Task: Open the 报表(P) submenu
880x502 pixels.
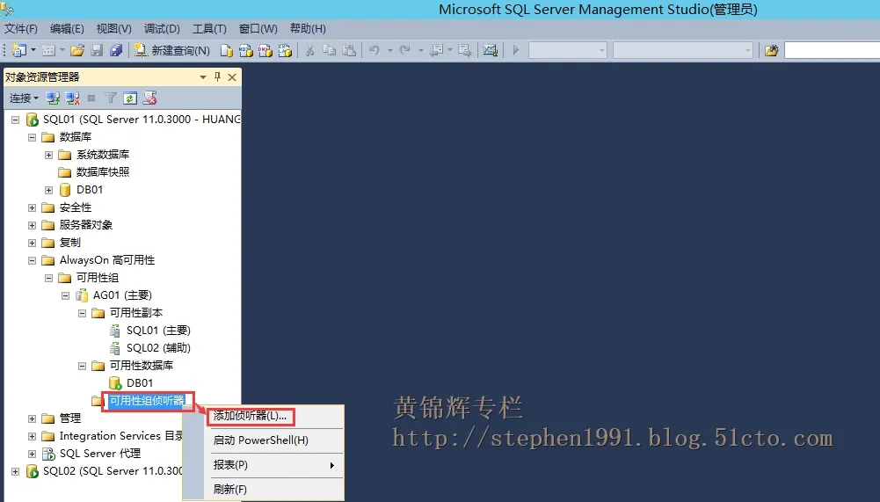Action: (274, 465)
